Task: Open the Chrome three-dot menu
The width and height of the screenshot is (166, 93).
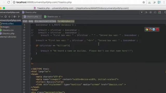Action: point(164,2)
